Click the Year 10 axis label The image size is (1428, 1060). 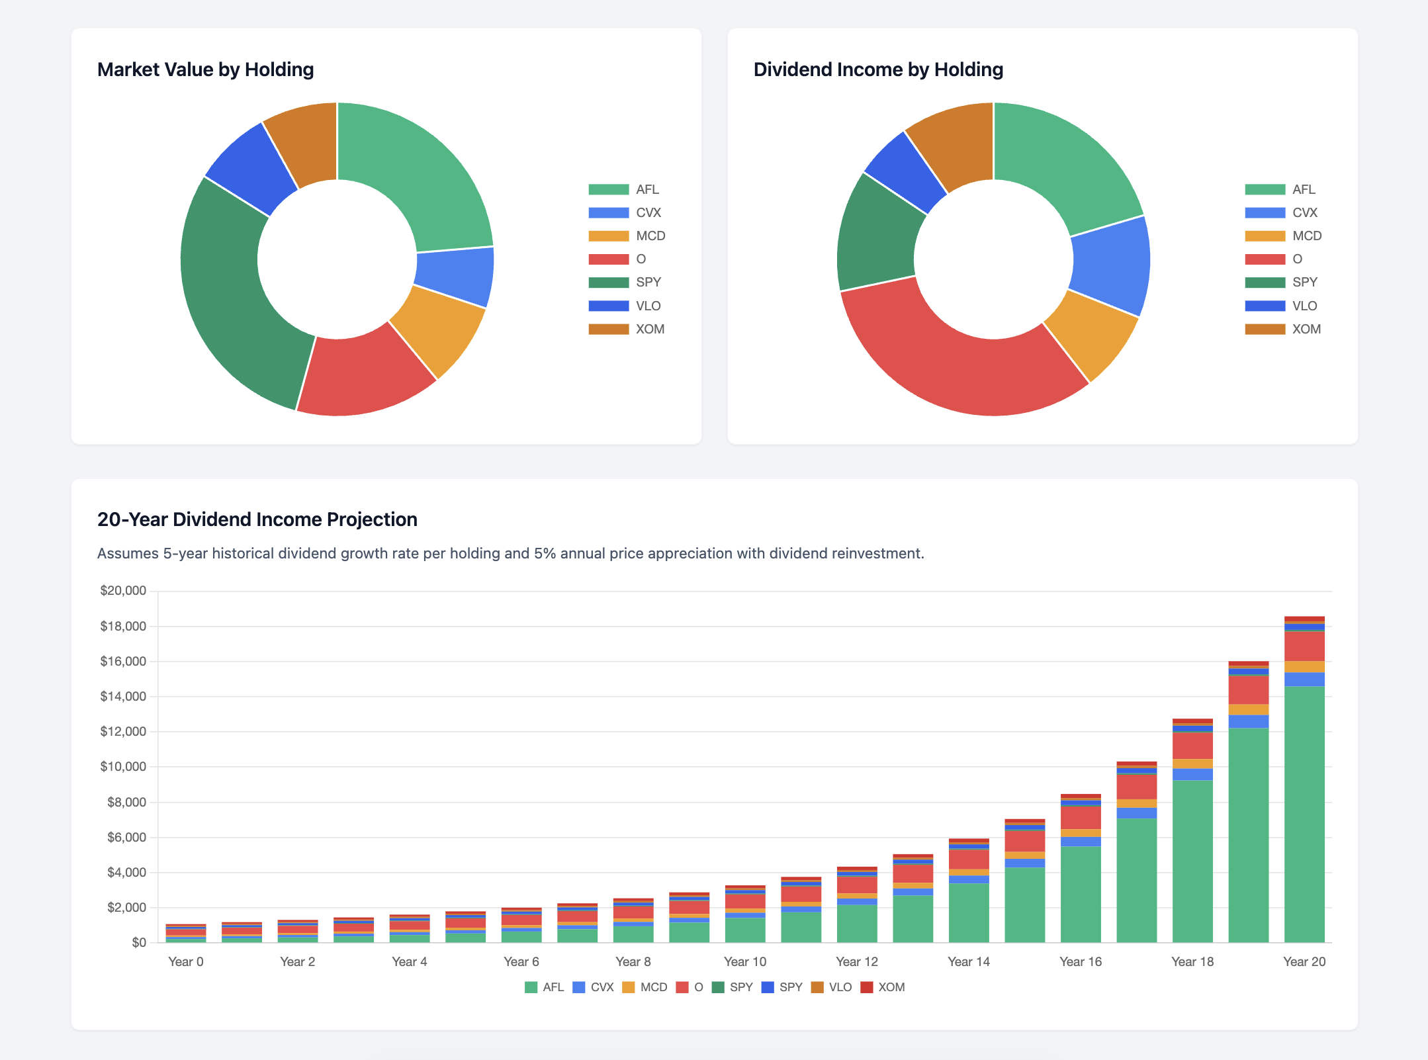coord(744,961)
